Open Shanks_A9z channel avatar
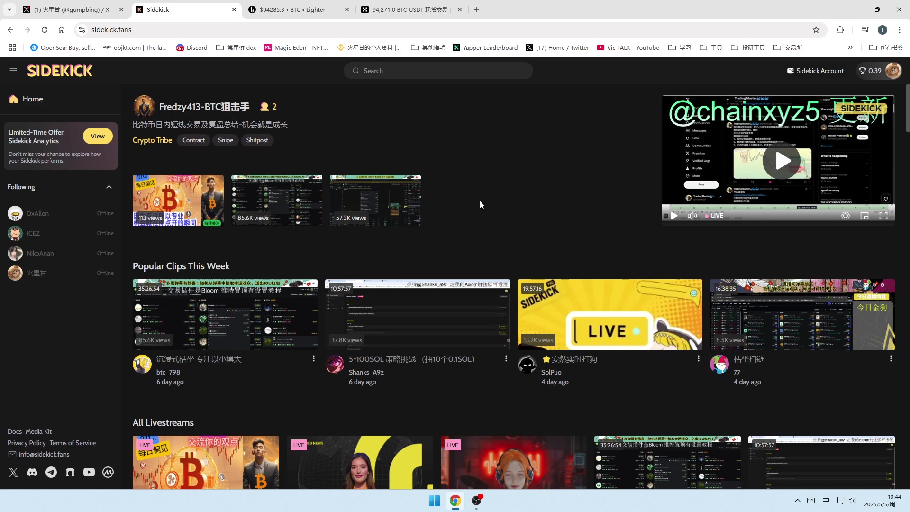910x512 pixels. tap(335, 364)
